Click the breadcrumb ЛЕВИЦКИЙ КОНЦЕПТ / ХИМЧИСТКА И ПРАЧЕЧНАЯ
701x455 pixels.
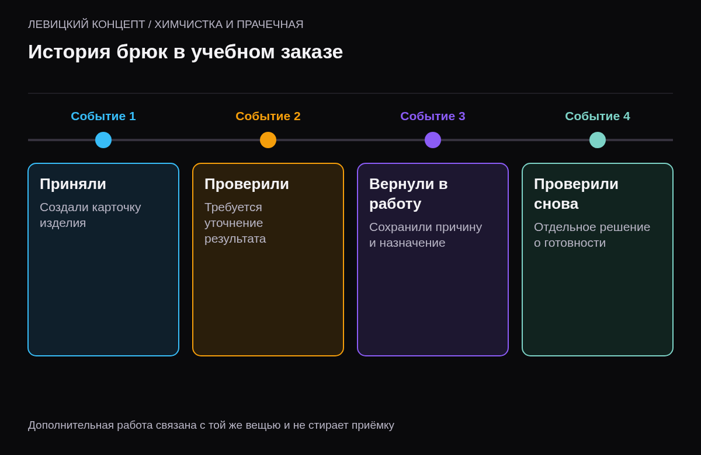166,24
